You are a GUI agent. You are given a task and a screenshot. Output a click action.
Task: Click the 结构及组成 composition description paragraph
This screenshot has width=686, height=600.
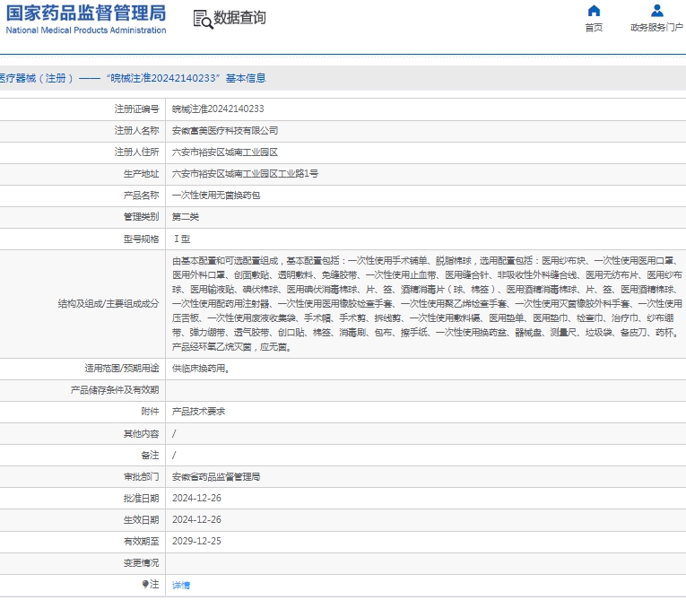pyautogui.click(x=427, y=304)
